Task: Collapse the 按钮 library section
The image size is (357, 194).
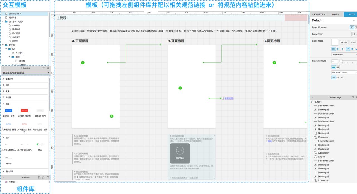Action: 3,103
